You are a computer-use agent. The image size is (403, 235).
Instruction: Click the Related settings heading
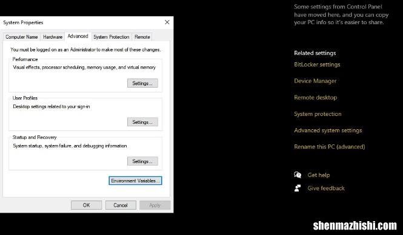[315, 53]
